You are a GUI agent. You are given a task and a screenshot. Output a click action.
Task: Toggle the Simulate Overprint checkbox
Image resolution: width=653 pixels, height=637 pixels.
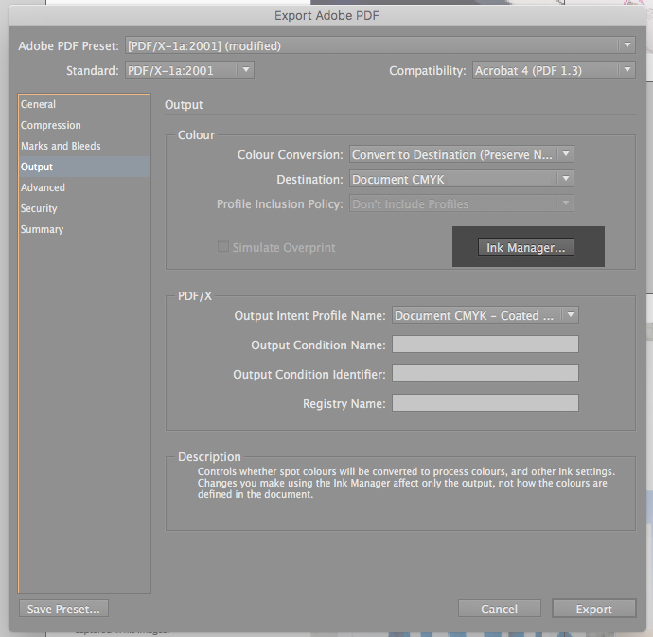tap(223, 247)
